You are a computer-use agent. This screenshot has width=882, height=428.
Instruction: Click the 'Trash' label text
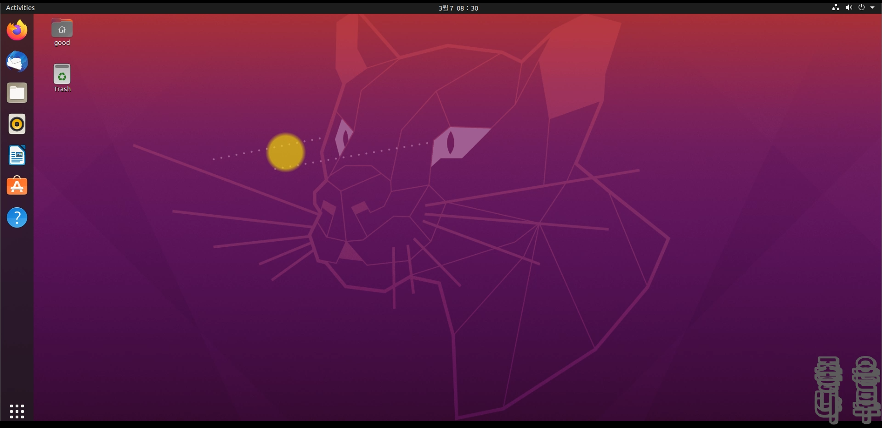click(x=62, y=89)
